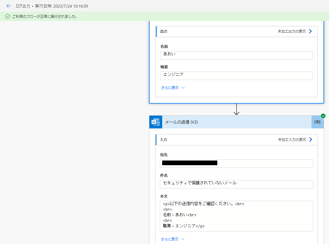Viewport: 329px width, 244px height.
Task: Click the 入力 section header label
Action: (x=164, y=140)
